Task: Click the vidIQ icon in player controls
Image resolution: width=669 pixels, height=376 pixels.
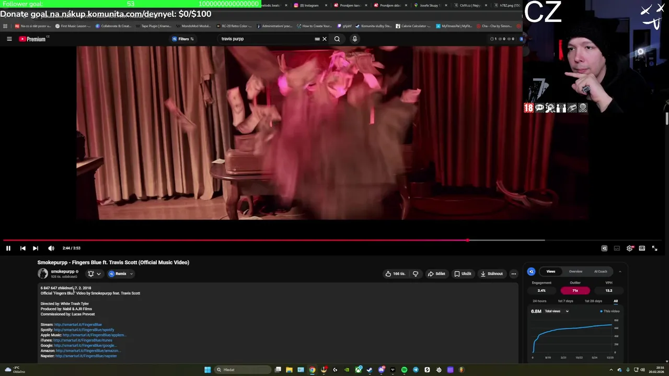Action: 604,248
